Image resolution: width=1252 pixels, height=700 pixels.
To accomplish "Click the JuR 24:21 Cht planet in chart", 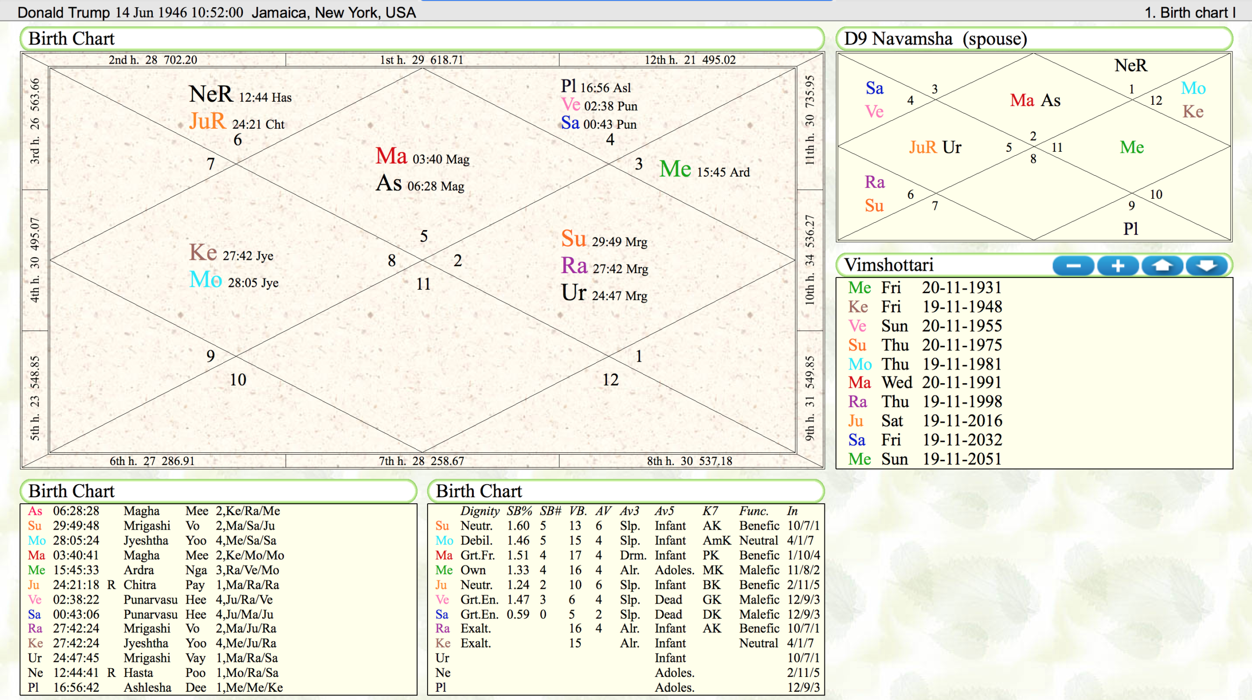I will coord(208,121).
